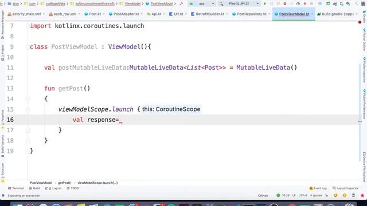Open the Flutter Outline panel
Screen dimensions: 367x206
pos(364,39)
